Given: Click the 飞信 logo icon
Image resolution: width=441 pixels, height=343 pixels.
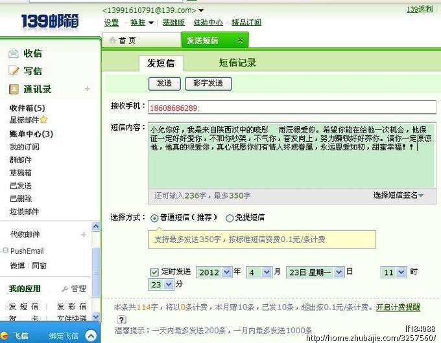Looking at the screenshot, I should tap(5, 335).
